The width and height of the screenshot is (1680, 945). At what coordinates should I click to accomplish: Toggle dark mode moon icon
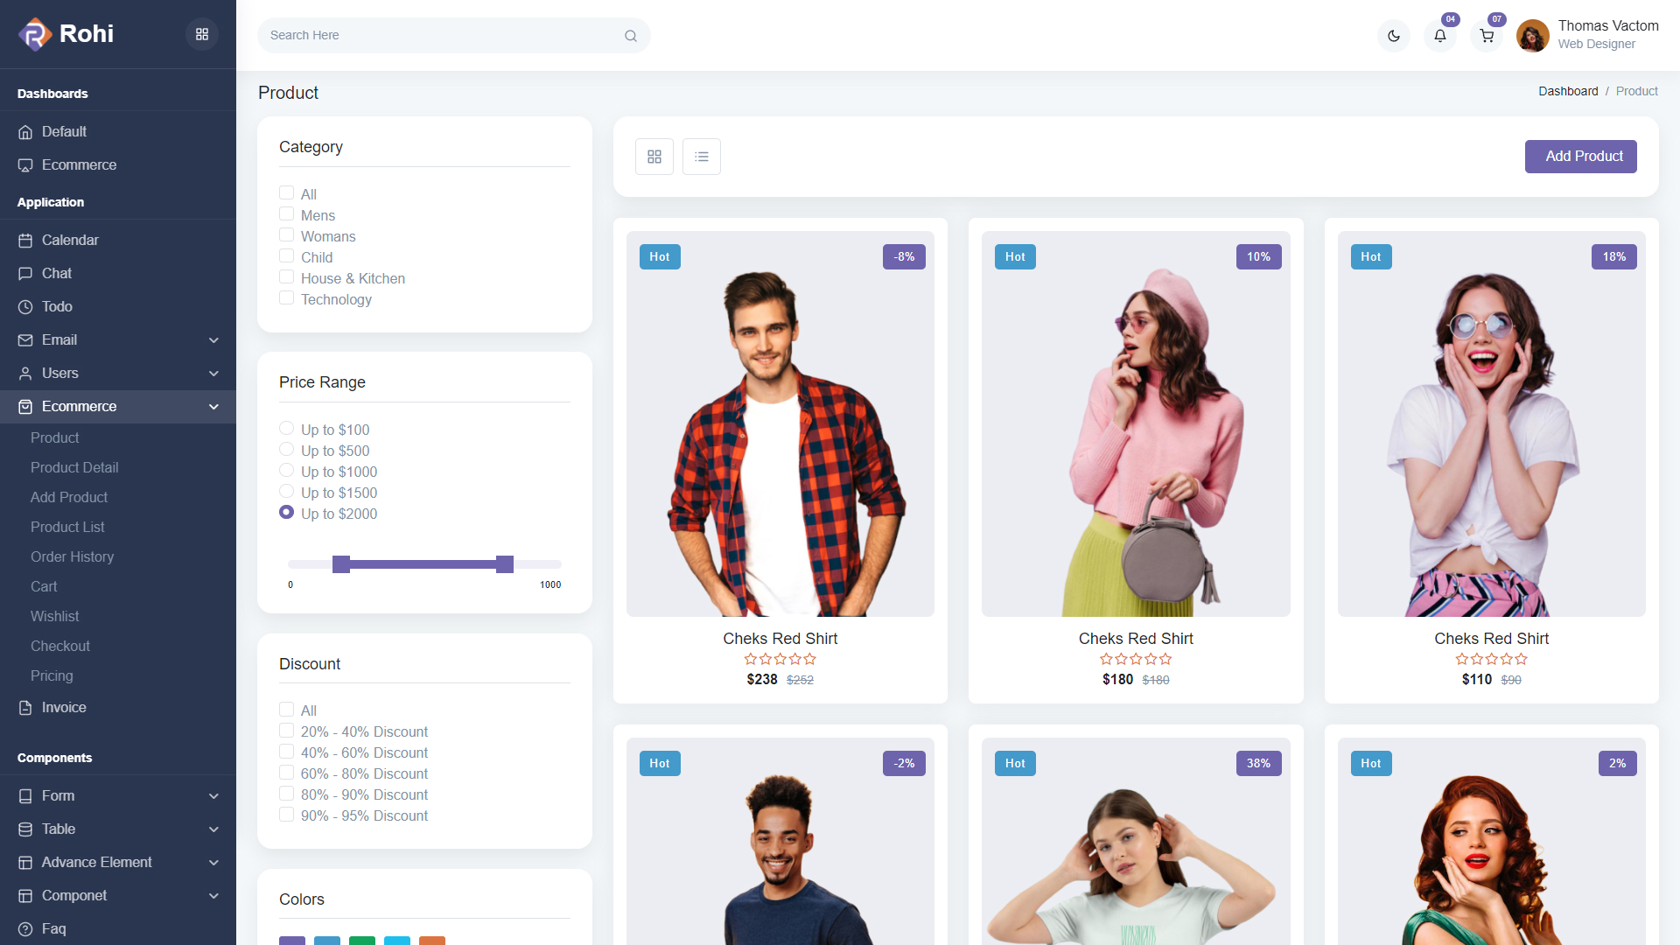click(1394, 36)
